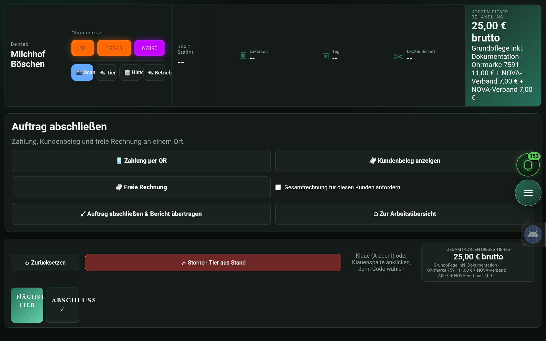
Task: Click the Tag square icon
Action: click(326, 56)
